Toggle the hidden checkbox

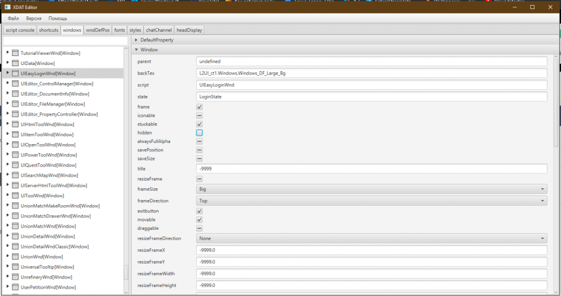click(x=199, y=133)
